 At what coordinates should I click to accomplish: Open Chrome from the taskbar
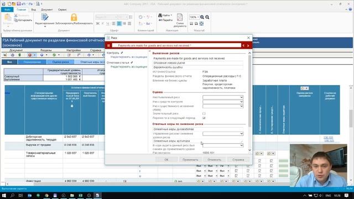click(46, 195)
